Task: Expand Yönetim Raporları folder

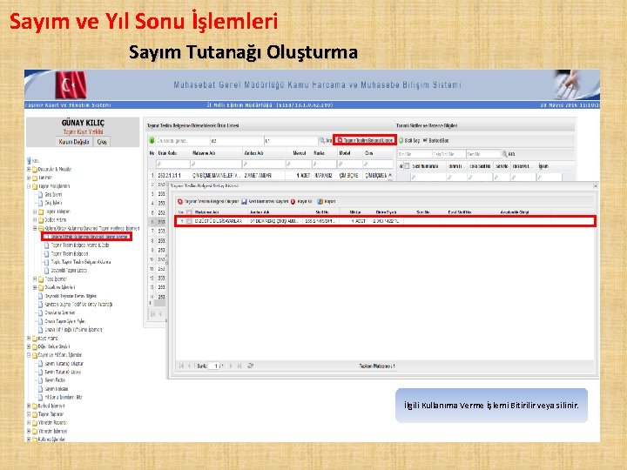Action: [29, 422]
